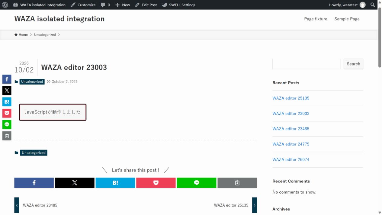The height and width of the screenshot is (215, 382).
Task: Open recent post WAZA editor 26074
Action: pyautogui.click(x=291, y=159)
